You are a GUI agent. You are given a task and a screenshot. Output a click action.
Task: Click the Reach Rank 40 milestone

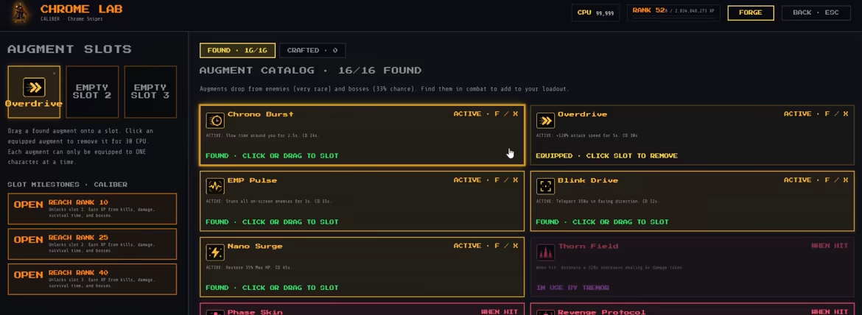[92, 279]
